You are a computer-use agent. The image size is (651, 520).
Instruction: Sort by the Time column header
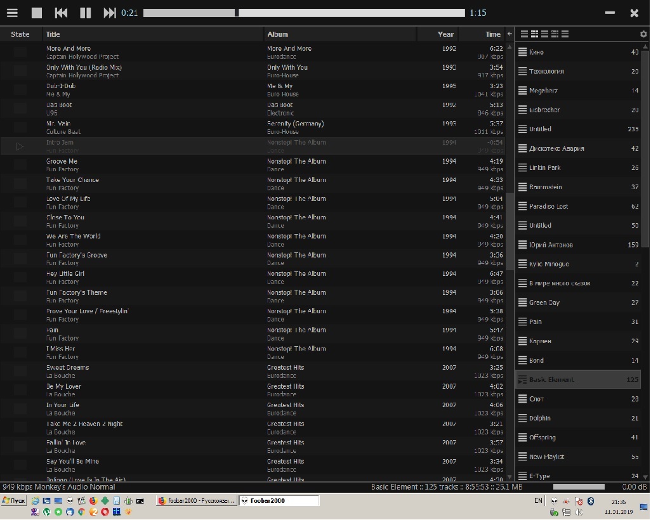[482, 34]
